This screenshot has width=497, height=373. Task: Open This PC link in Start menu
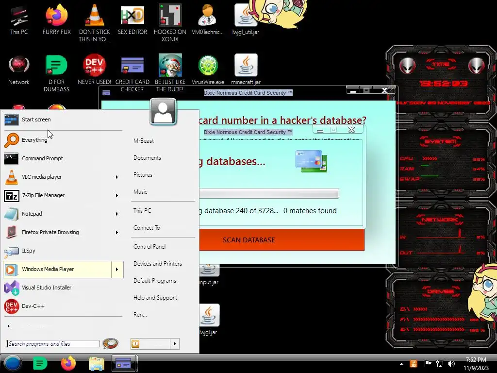142,211
